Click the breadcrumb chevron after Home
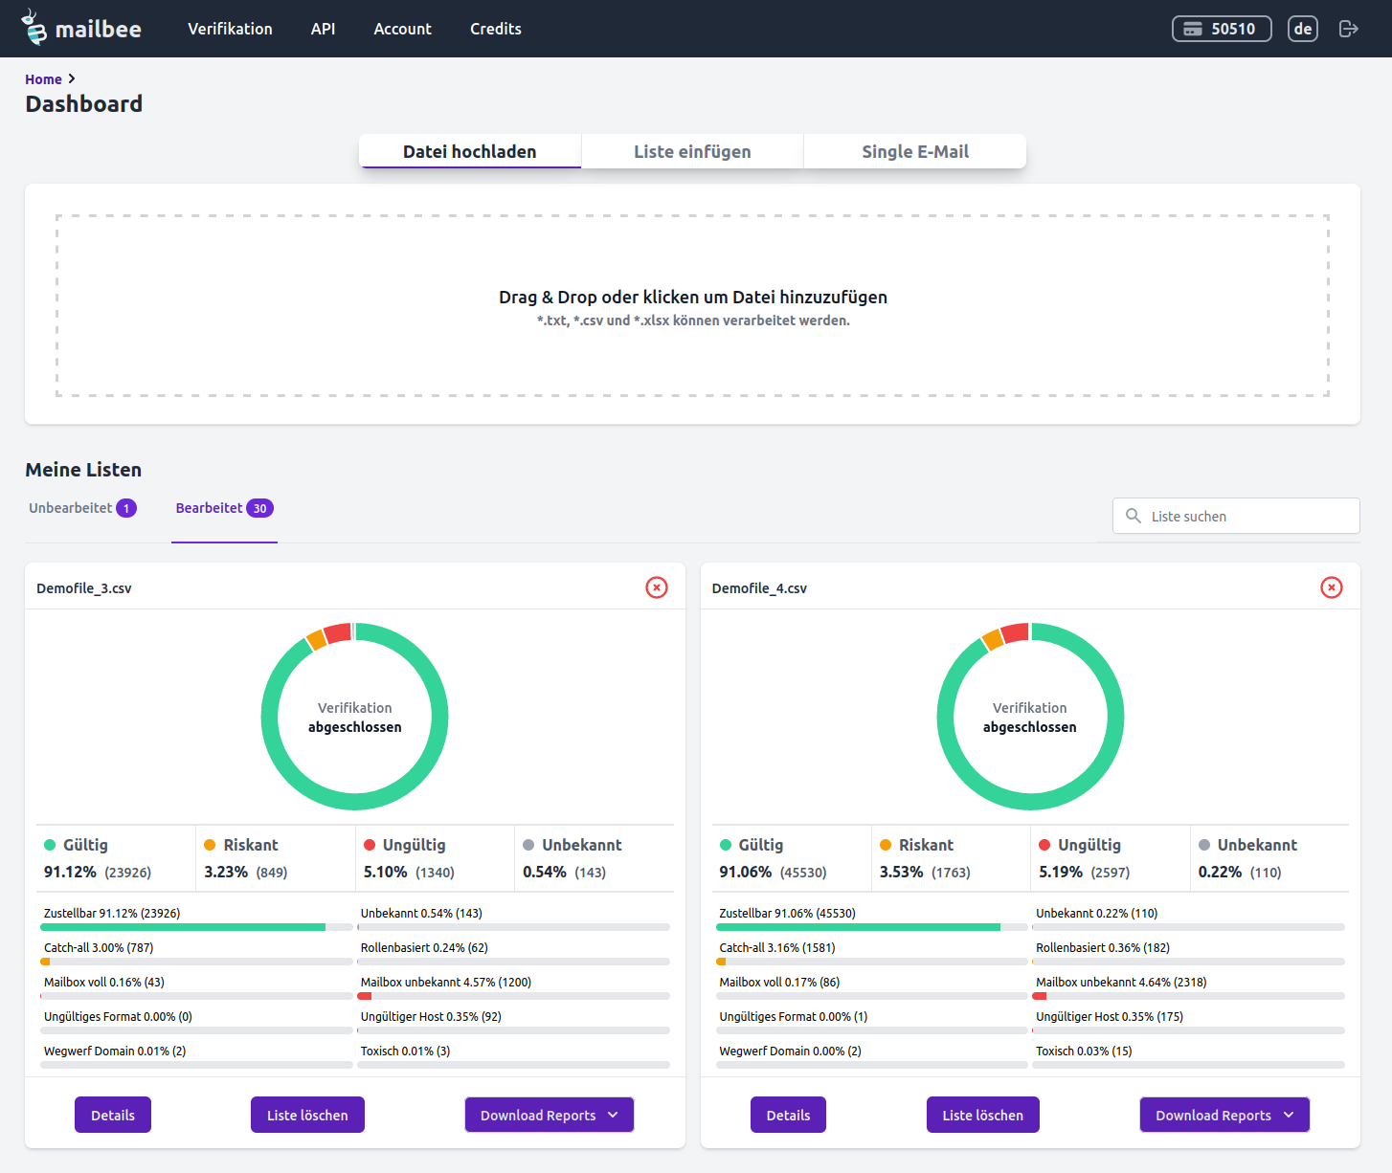This screenshot has height=1173, width=1392. pos(72,78)
